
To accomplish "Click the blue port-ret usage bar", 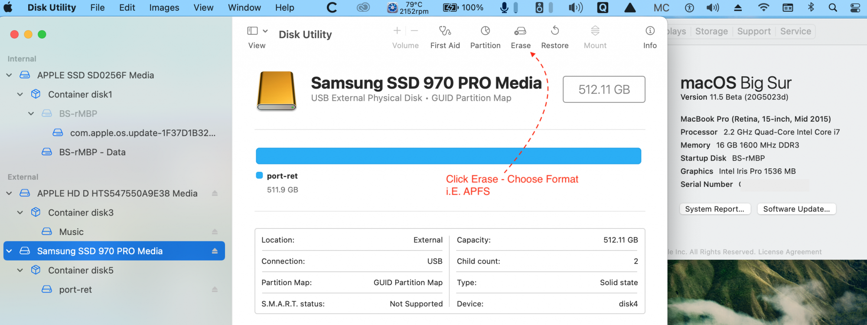I will pos(449,156).
